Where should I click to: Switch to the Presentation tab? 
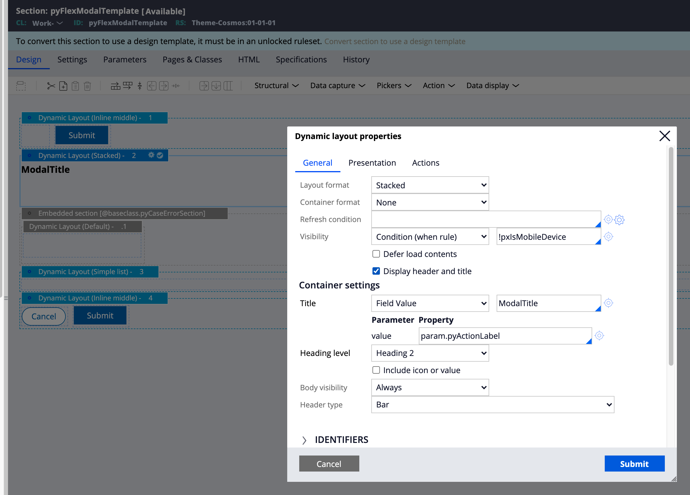[372, 163]
